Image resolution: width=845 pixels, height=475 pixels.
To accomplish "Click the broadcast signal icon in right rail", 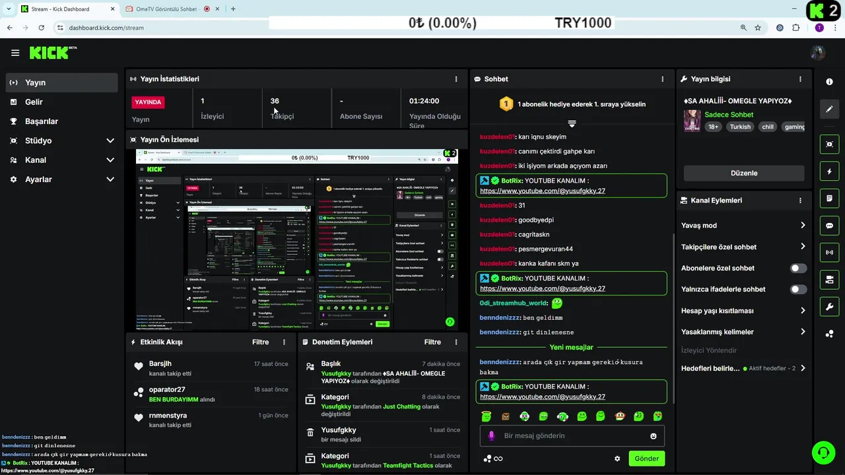I will point(829,253).
